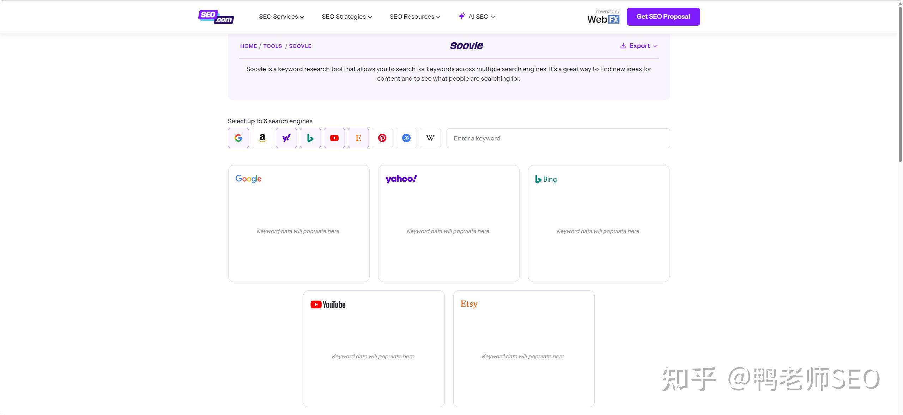The height and width of the screenshot is (415, 903).
Task: Open the SEO Resources menu
Action: point(414,17)
